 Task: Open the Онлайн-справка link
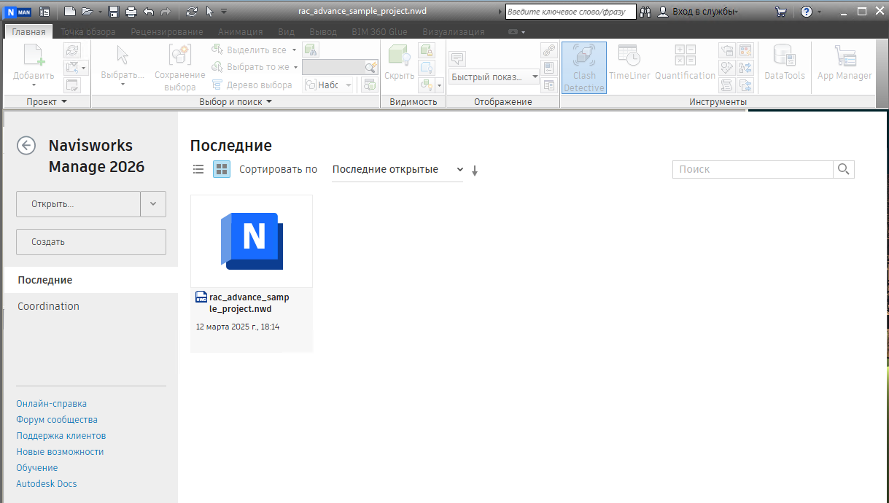[x=51, y=404]
